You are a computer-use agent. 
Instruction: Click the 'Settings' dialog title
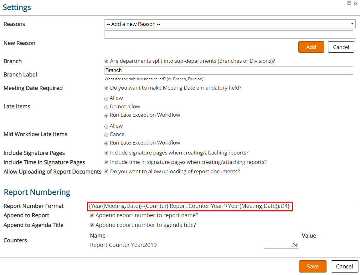17,7
